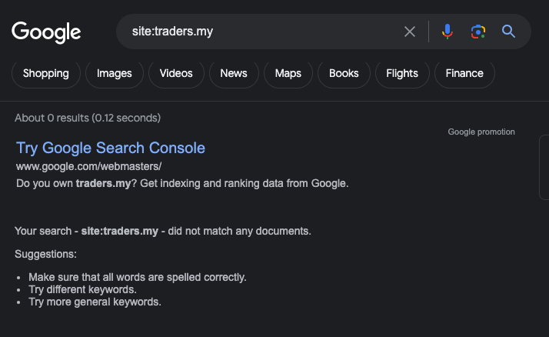Open Google Lens image search
The height and width of the screenshot is (337, 549).
point(477,32)
